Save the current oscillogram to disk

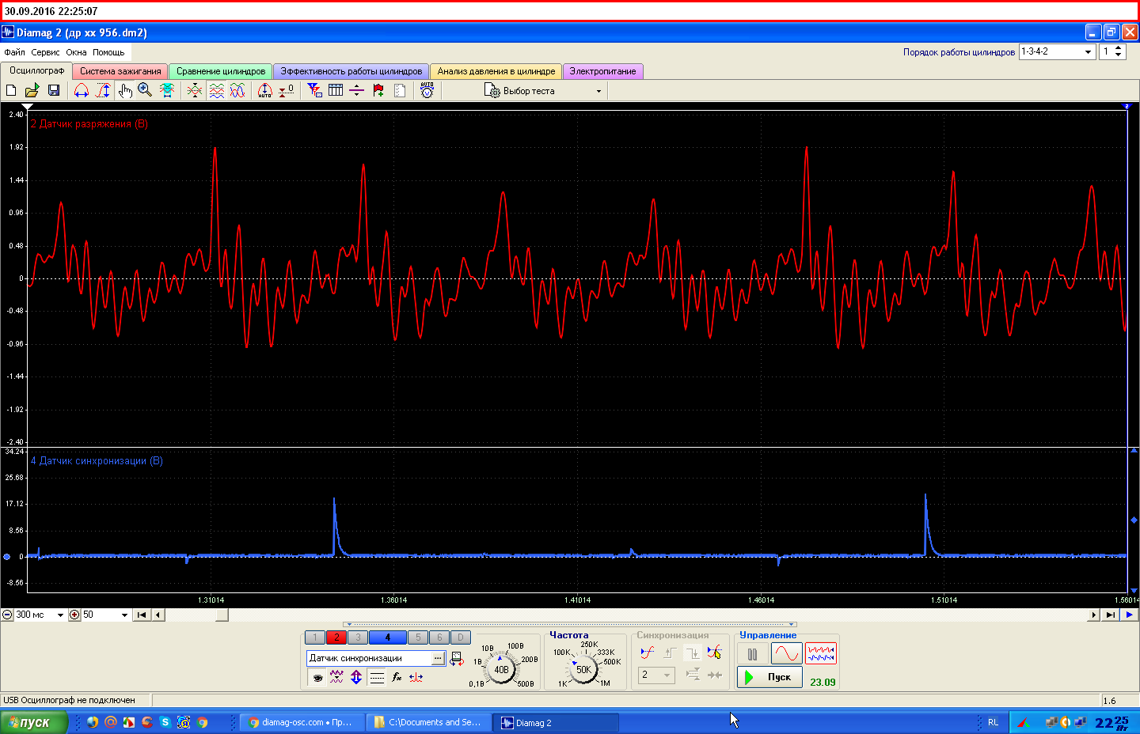54,90
